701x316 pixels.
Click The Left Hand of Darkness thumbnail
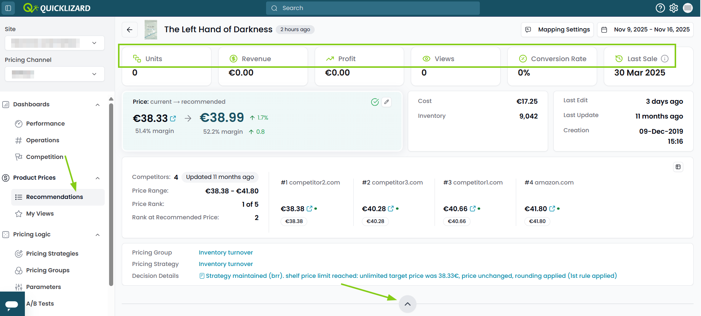tap(151, 30)
